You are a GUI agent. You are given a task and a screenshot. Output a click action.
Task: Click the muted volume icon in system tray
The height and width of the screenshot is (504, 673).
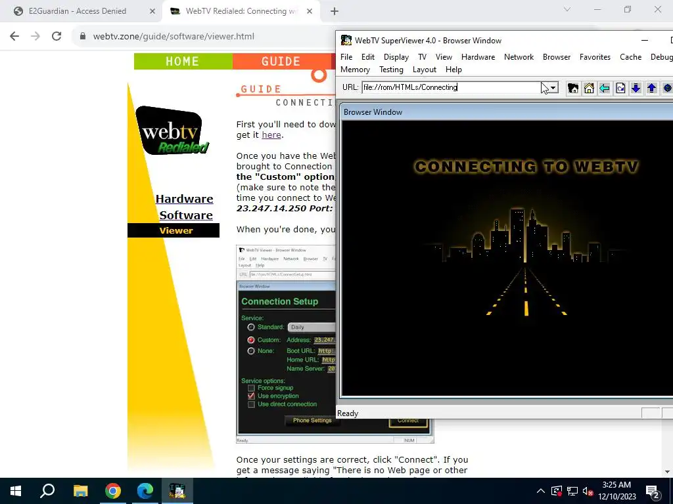588,491
